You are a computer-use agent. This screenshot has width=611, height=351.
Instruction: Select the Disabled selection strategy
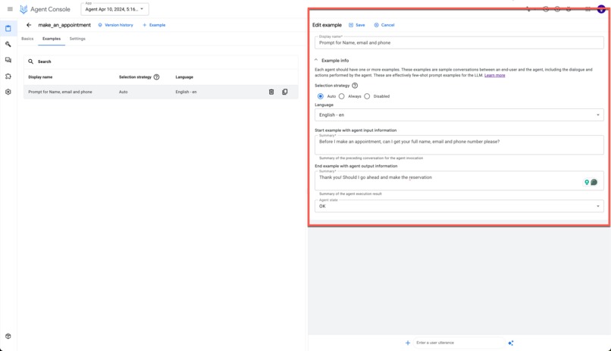(x=367, y=96)
